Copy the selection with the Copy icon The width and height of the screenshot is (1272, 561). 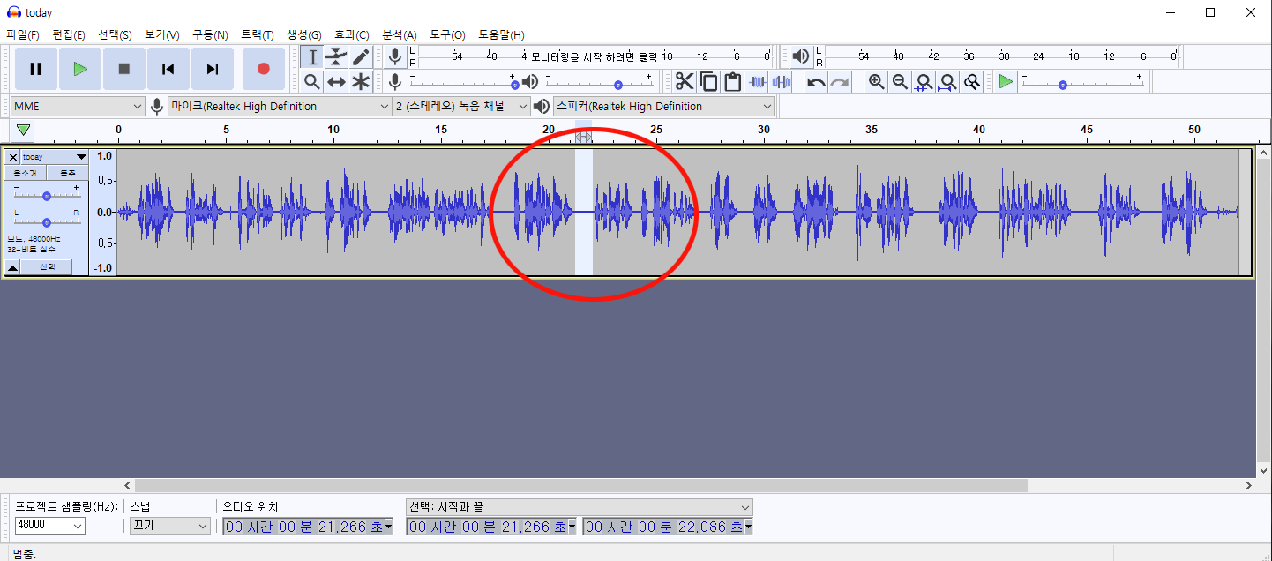[708, 82]
